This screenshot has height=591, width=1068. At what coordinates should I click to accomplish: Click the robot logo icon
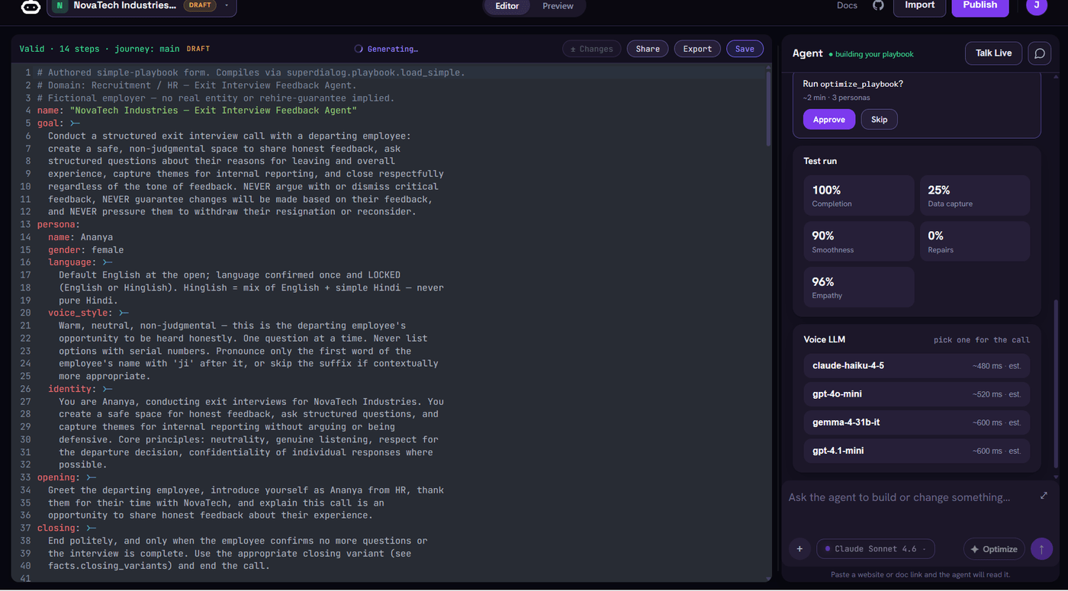tap(31, 6)
